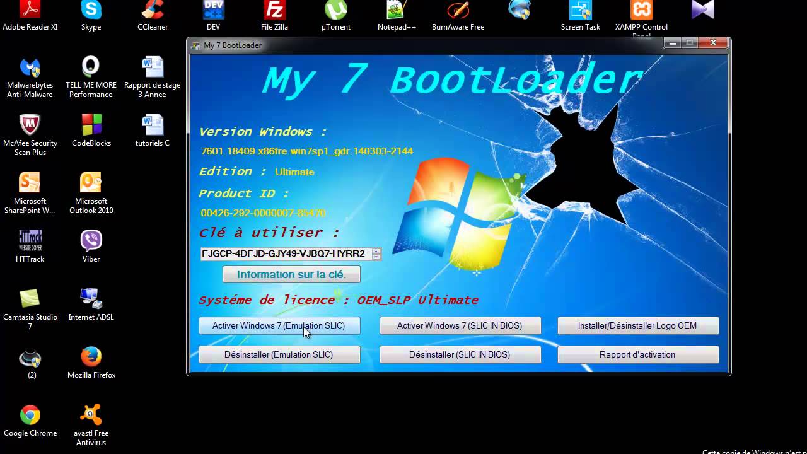Open Camtasia Studio 7 desktop icon
Image resolution: width=807 pixels, height=454 pixels.
[x=30, y=310]
